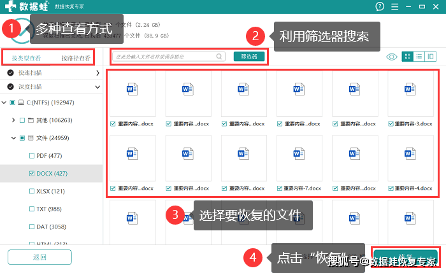This screenshot has width=446, height=273.
Task: Toggle the eye preview icon
Action: click(392, 57)
